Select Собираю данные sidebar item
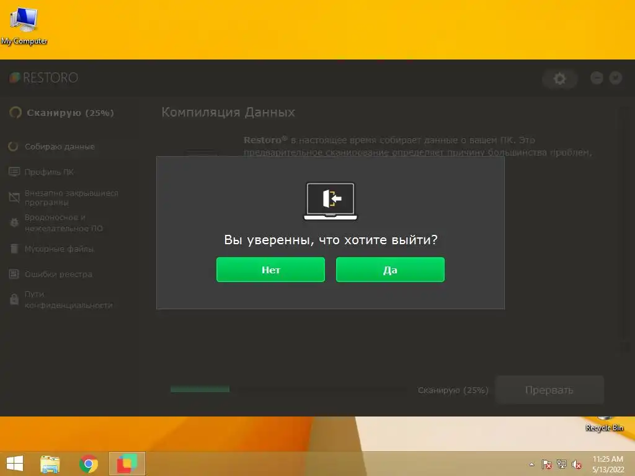 pos(52,146)
